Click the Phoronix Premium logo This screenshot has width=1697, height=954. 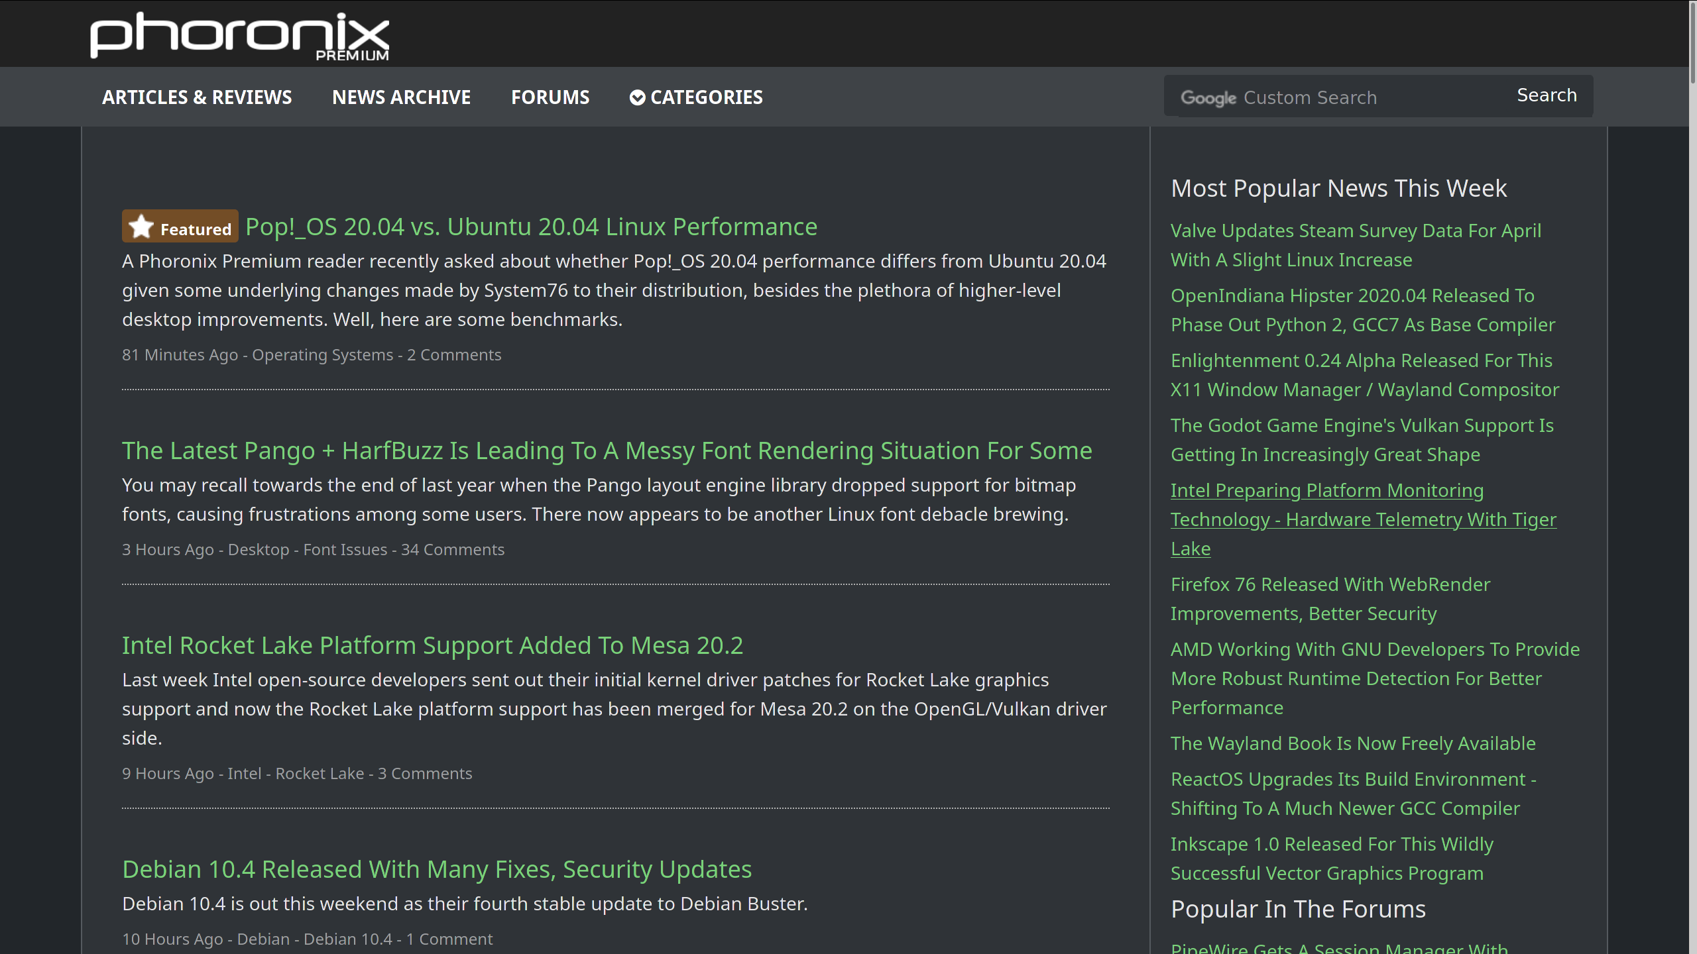point(239,36)
